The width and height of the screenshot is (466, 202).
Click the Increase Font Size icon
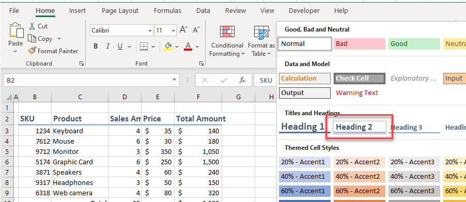pyautogui.click(x=184, y=30)
